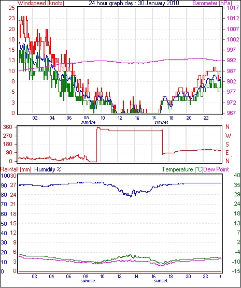Click the Rainfall (mm) legend label
This screenshot has width=241, height=288.
[16, 169]
